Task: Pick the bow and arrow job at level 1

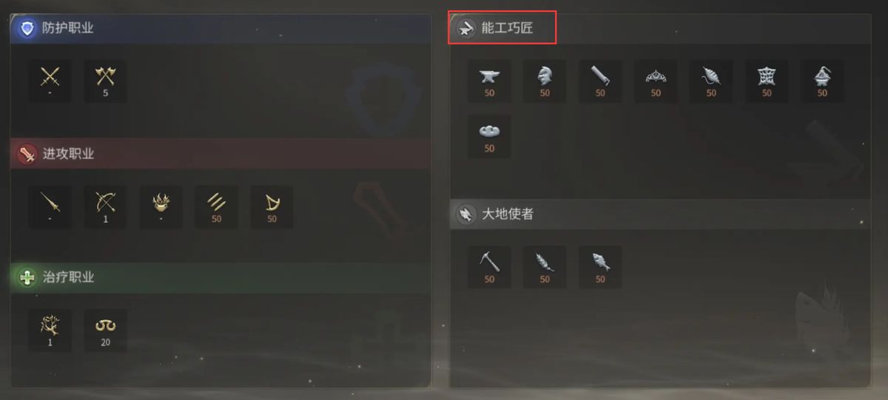Action: (106, 206)
